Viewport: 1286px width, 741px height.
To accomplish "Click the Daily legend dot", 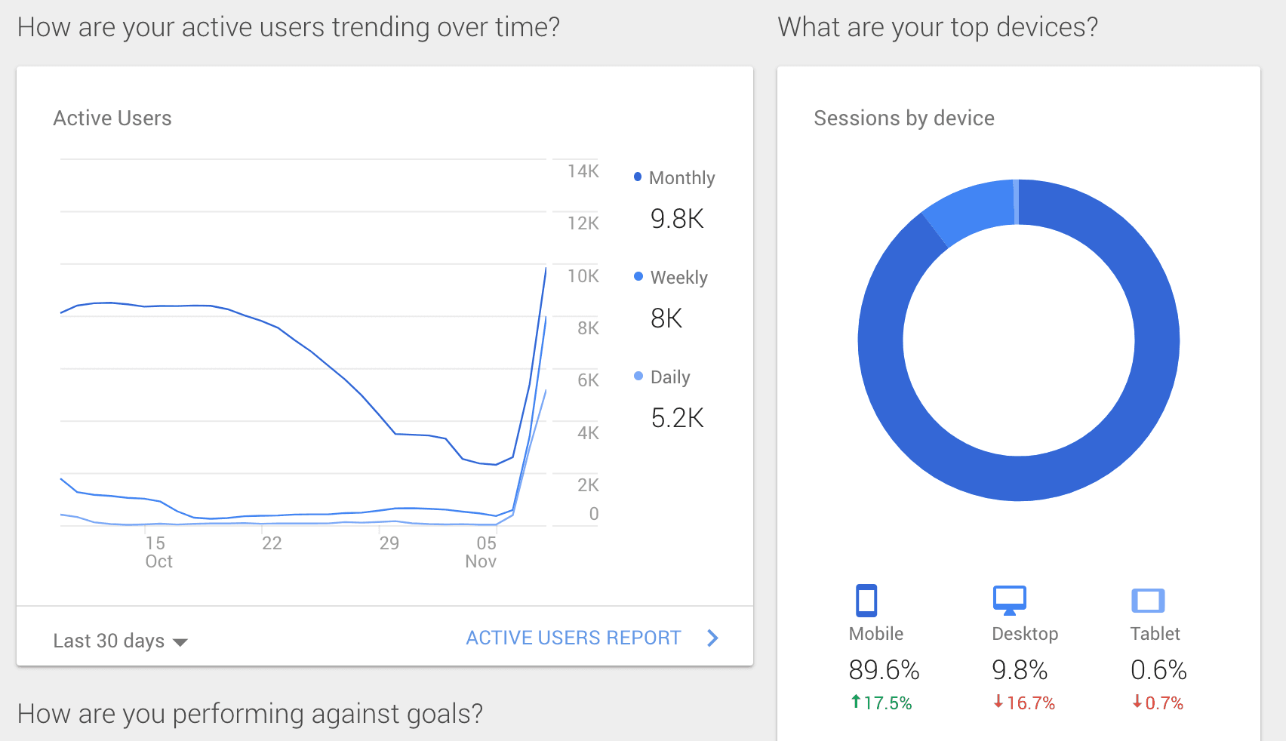I will coord(638,377).
